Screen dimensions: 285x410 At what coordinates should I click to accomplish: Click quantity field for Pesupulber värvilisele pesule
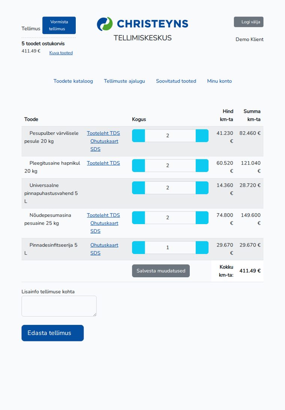(170, 136)
